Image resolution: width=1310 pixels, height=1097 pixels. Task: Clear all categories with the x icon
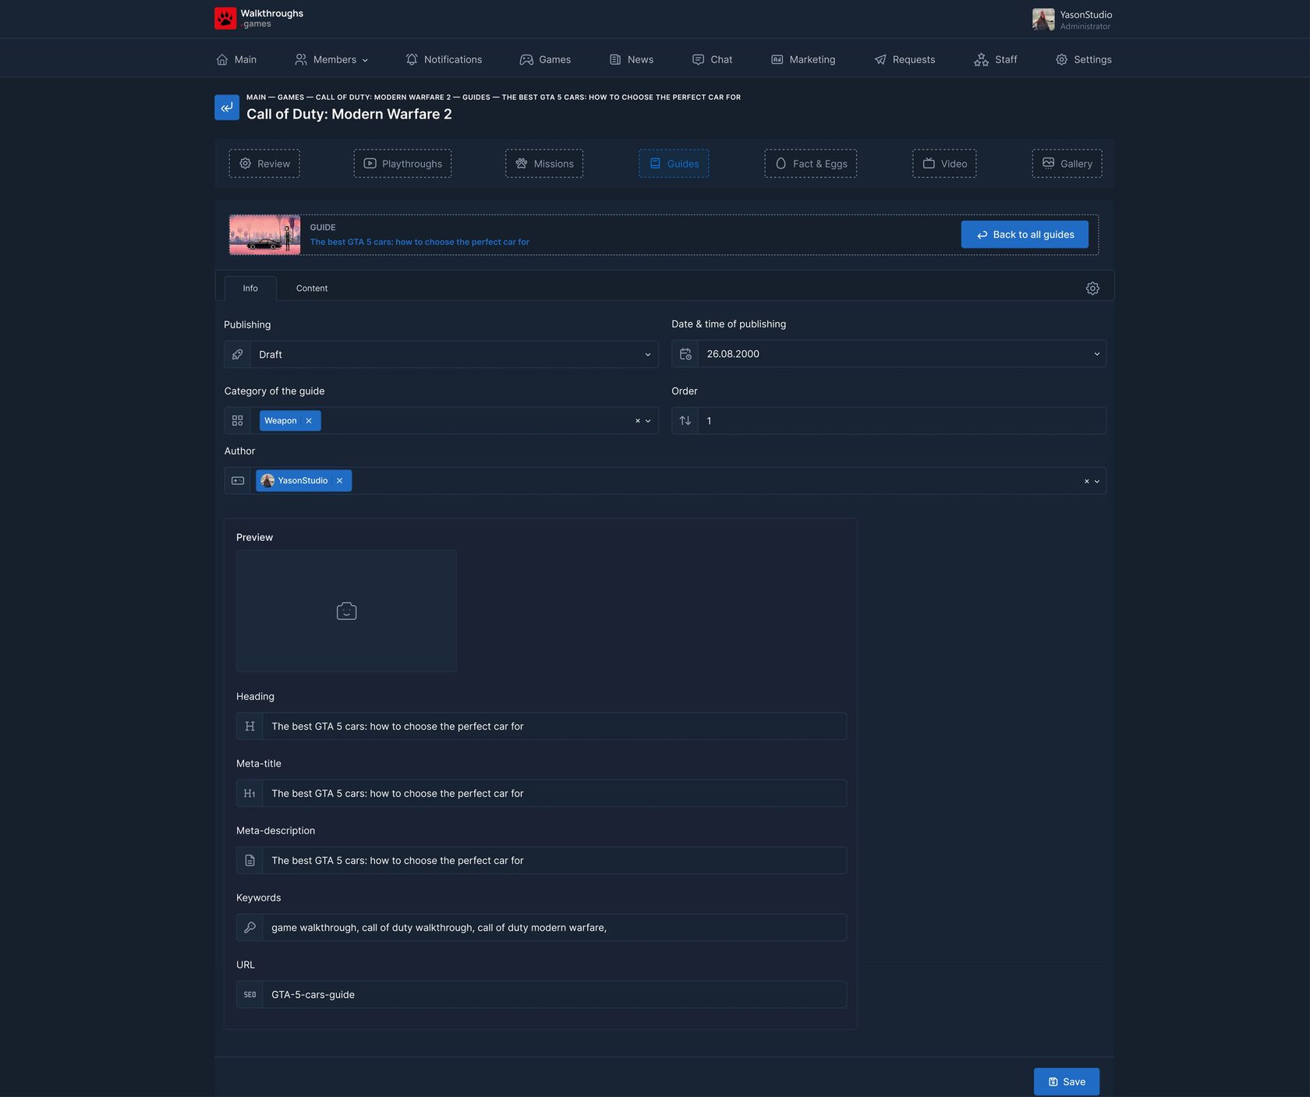pyautogui.click(x=638, y=421)
